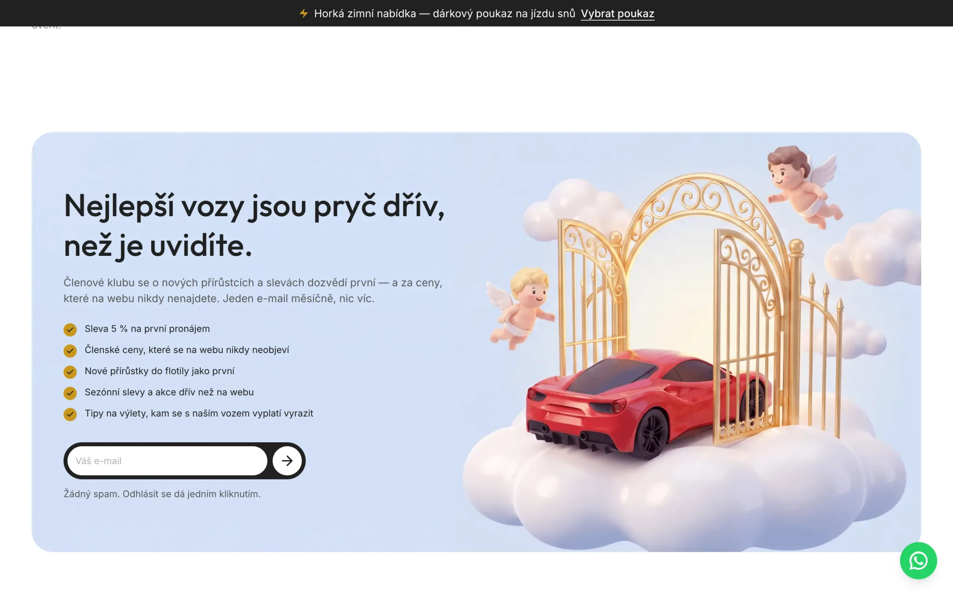This screenshot has height=595, width=953.
Task: Submit email with the arrow button
Action: pos(287,461)
